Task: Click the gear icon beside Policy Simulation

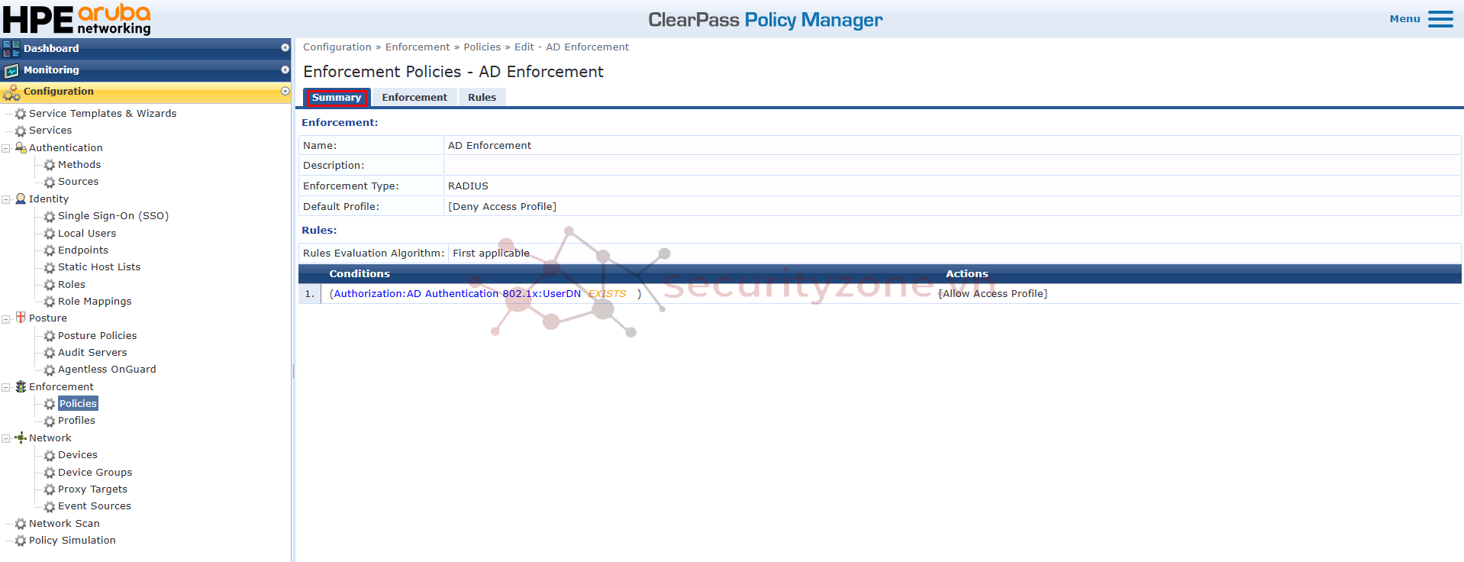Action: [21, 541]
